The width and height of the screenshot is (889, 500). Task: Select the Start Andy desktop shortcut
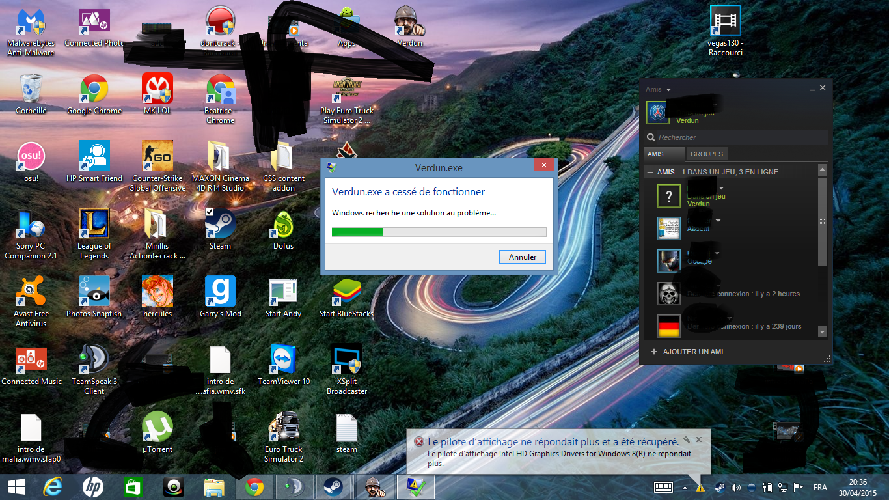pyautogui.click(x=284, y=298)
